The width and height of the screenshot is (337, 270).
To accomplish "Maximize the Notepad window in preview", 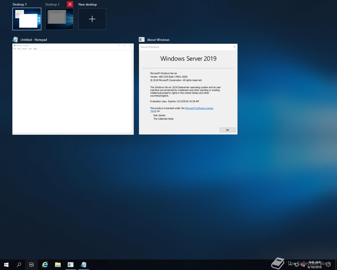I will click(125, 46).
